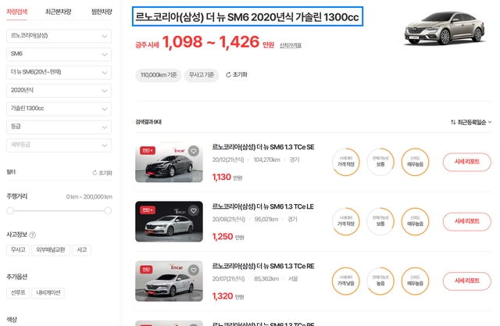This screenshot has height=326, width=500.
Task: Reset filters via sidebar 초기화 icon
Action: click(95, 173)
